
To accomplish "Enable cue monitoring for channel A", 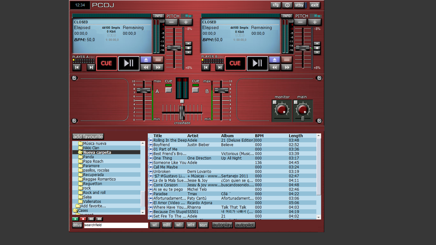I will tap(168, 90).
